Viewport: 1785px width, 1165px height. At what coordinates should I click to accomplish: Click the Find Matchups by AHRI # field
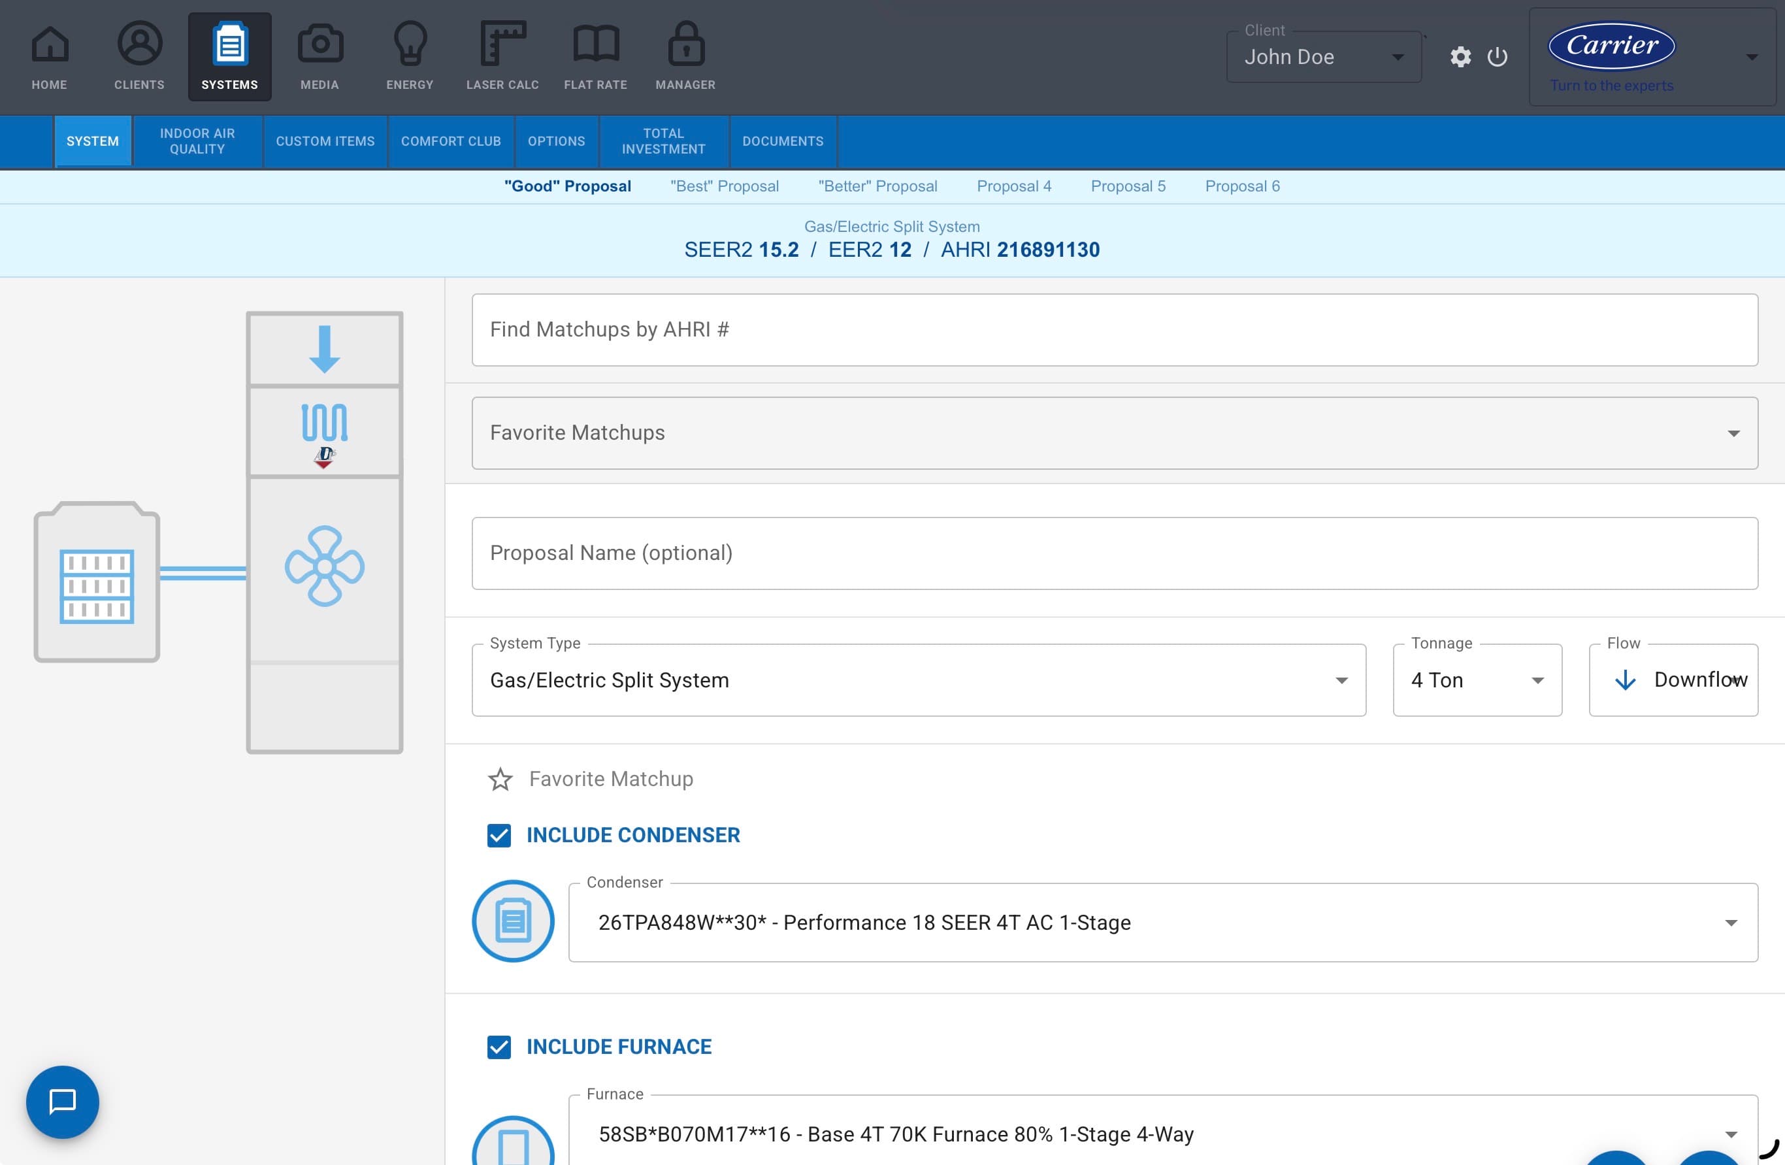pos(1115,330)
